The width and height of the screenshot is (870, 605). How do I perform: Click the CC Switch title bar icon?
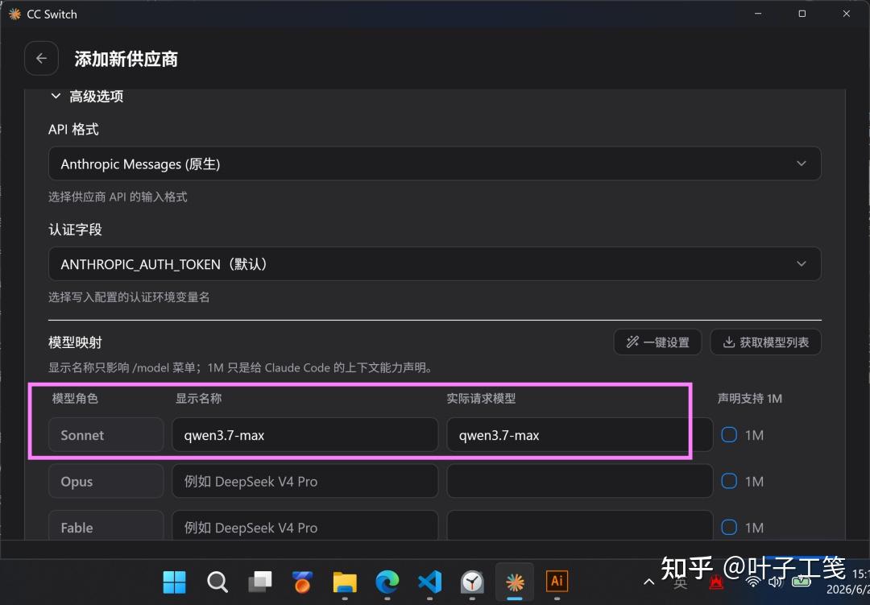click(15, 14)
